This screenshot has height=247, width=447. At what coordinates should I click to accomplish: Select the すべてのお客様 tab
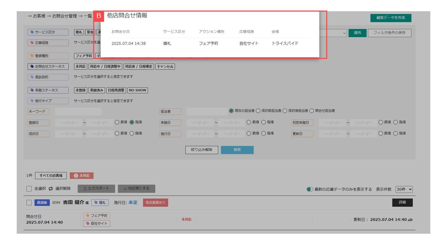pos(51,175)
